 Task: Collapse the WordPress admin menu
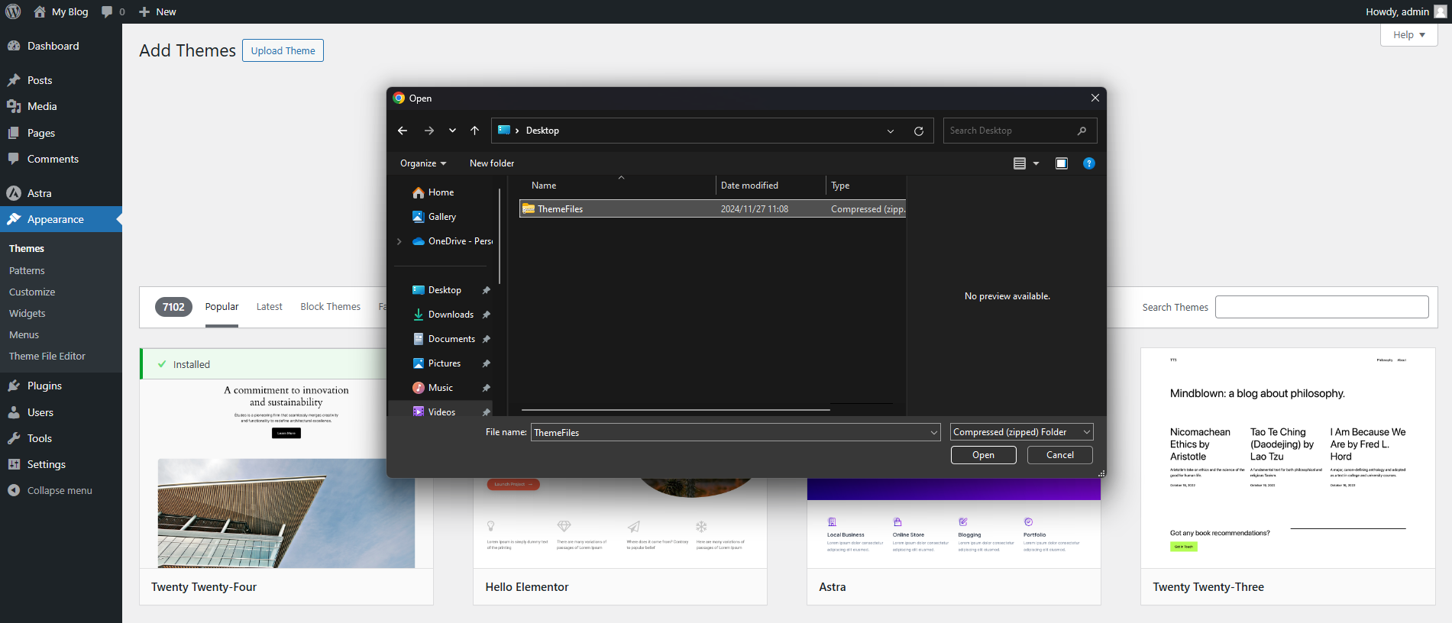pyautogui.click(x=59, y=490)
